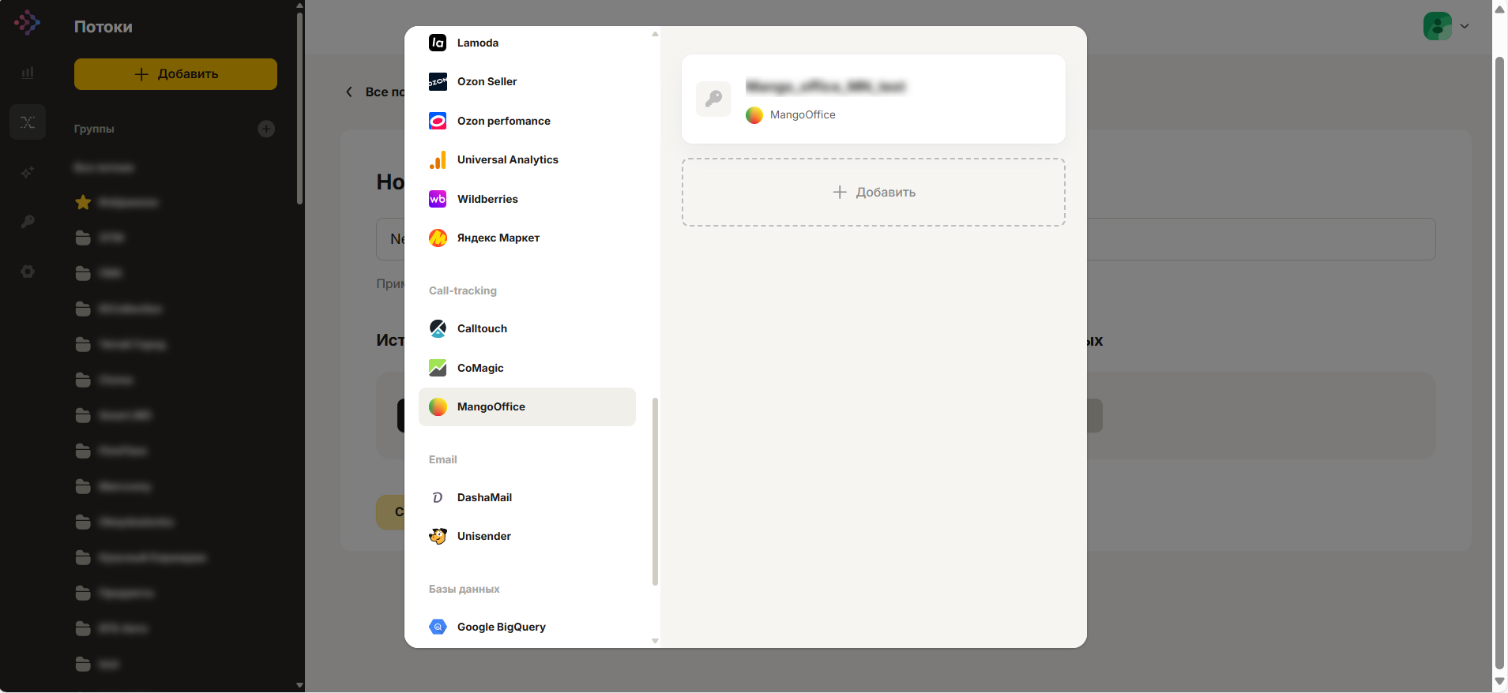Click the DashaMail label
1508x693 pixels.
484,497
